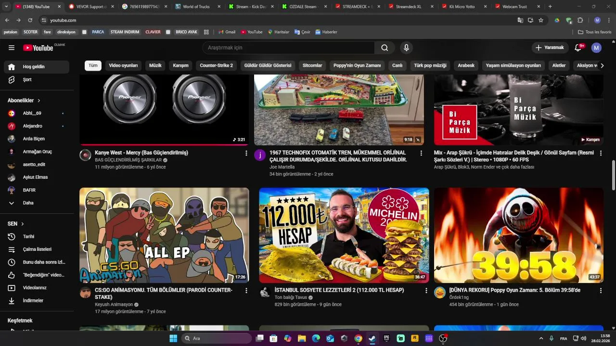Image resolution: width=616 pixels, height=346 pixels.
Task: Select the Türk pop müziği filter chip
Action: [x=430, y=65]
